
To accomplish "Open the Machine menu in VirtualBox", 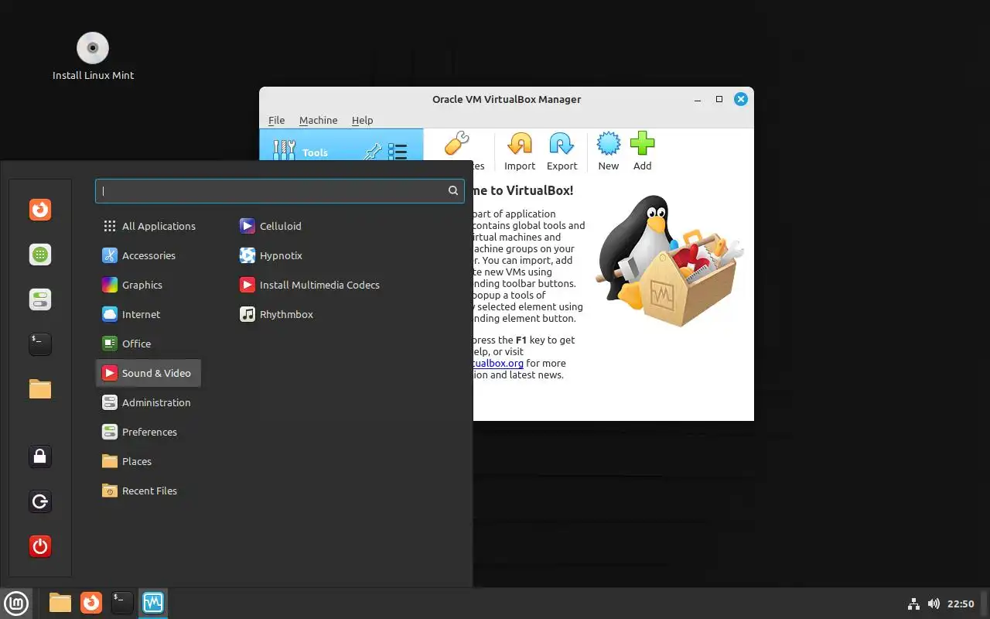I will [x=318, y=120].
